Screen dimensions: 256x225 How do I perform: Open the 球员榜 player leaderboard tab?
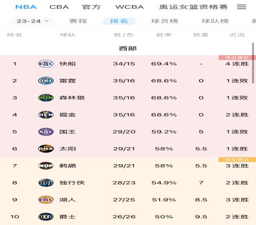tap(165, 21)
